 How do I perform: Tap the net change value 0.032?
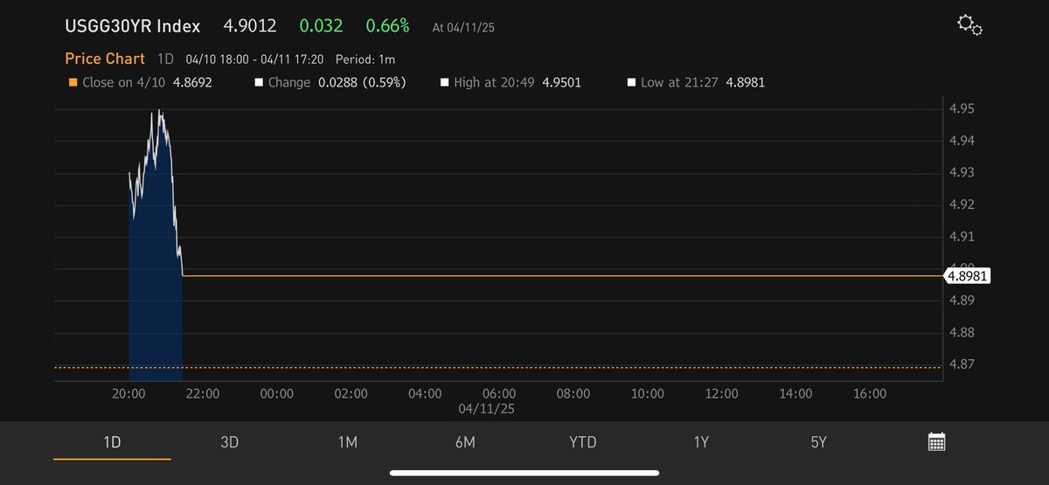(x=322, y=26)
